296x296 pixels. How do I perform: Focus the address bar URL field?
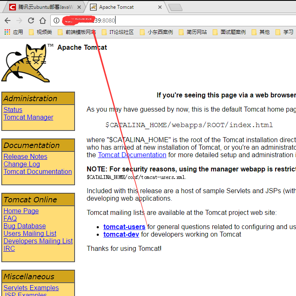[x=173, y=20]
